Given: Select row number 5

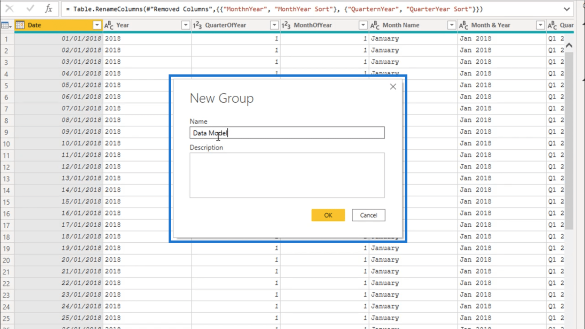Looking at the screenshot, I should tap(6, 85).
